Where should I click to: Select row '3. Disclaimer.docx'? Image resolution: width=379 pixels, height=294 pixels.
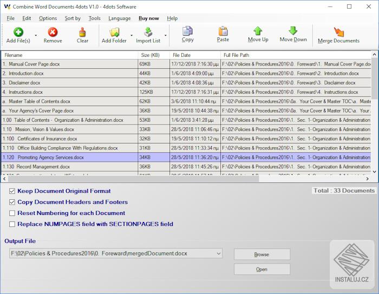point(186,83)
